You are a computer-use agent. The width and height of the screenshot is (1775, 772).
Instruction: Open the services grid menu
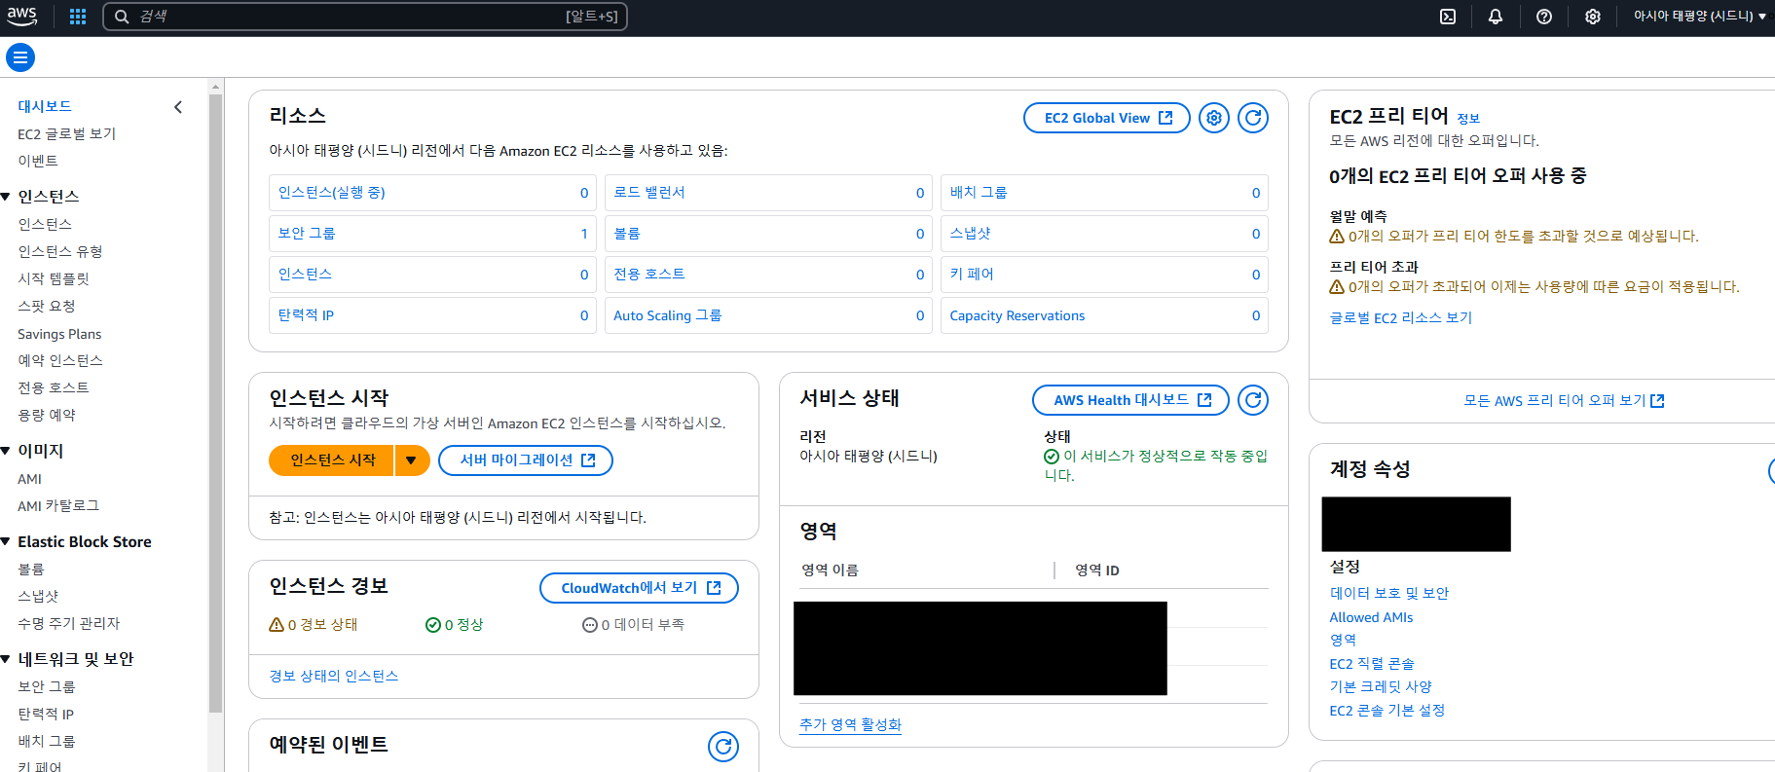(x=78, y=17)
